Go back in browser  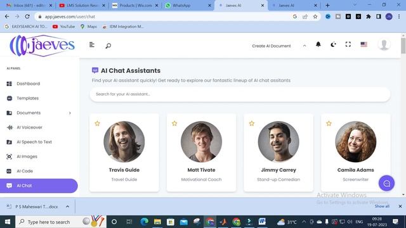coord(7,16)
